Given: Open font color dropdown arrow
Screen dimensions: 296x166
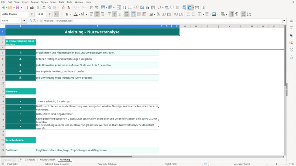Looking at the screenshot, I should pos(79,14).
